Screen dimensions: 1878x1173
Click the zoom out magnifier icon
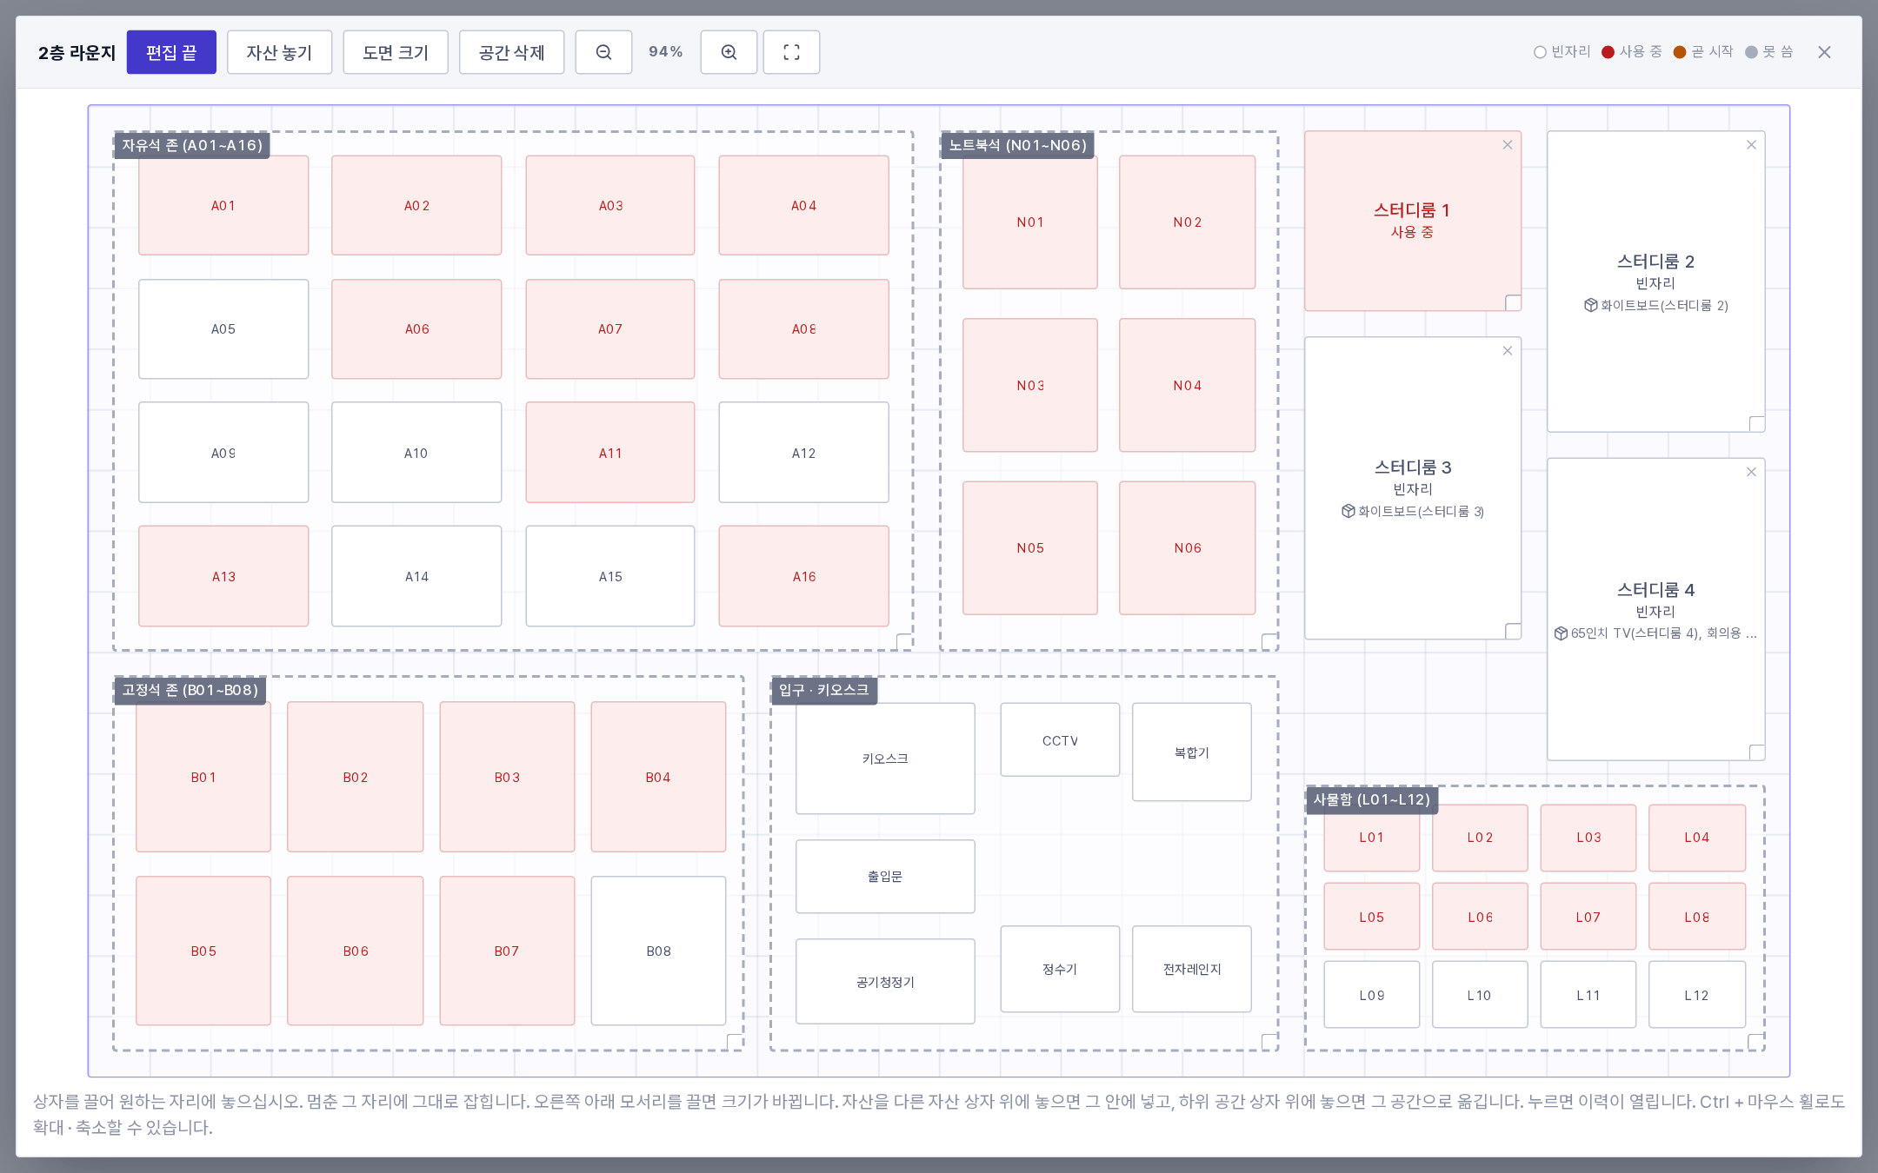click(603, 52)
